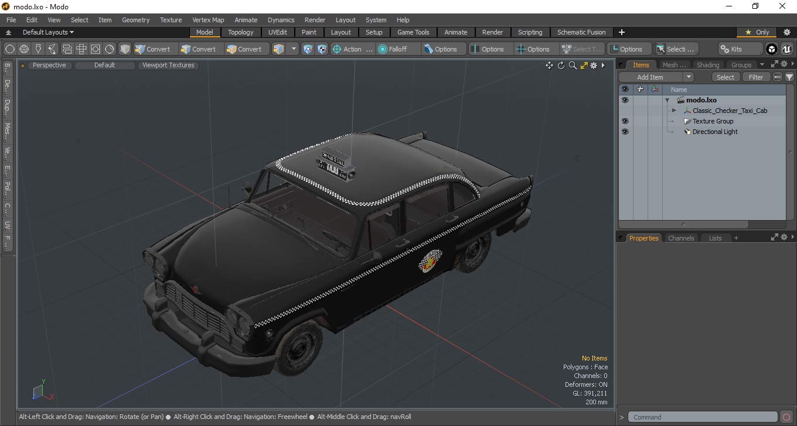Click the first Convert button
Screen dimensions: 797x426
click(x=155, y=49)
